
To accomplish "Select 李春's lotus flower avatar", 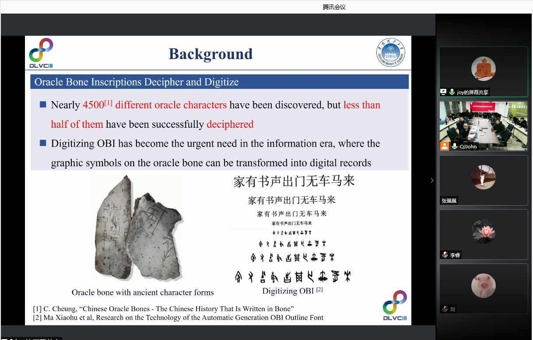I will coord(483,231).
